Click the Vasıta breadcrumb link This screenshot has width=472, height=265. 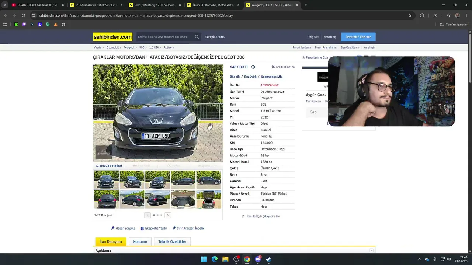click(98, 47)
